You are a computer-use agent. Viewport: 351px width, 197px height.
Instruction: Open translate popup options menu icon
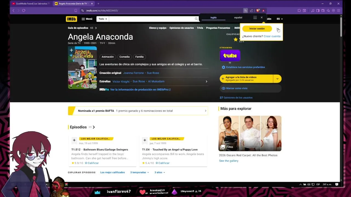pos(255,18)
